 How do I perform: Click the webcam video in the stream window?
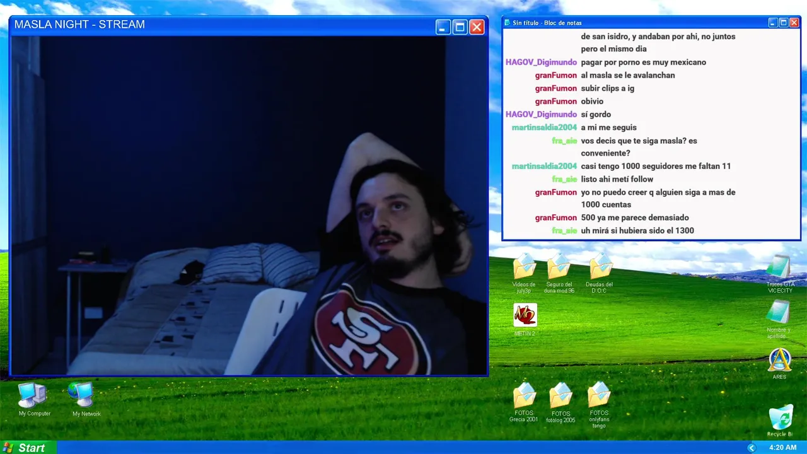coord(248,206)
